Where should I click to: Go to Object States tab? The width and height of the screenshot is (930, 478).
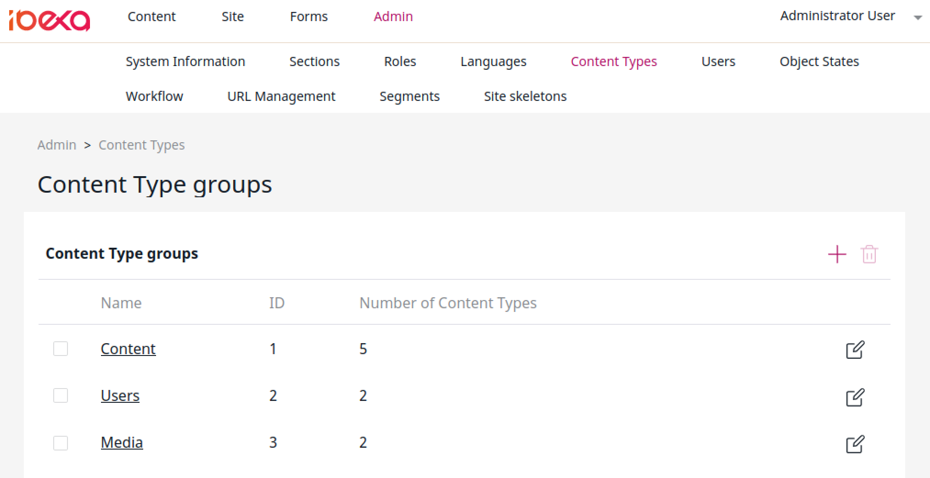tap(819, 61)
